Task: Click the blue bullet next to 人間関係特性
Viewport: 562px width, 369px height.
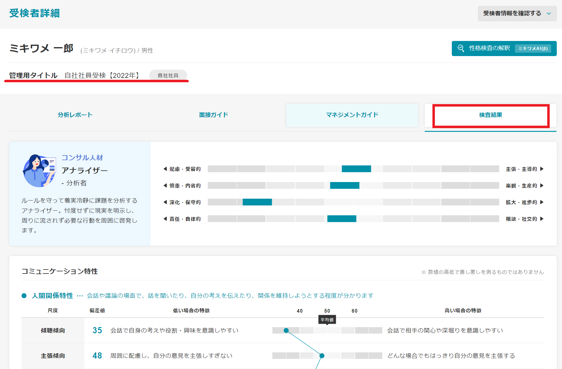Action: point(24,296)
